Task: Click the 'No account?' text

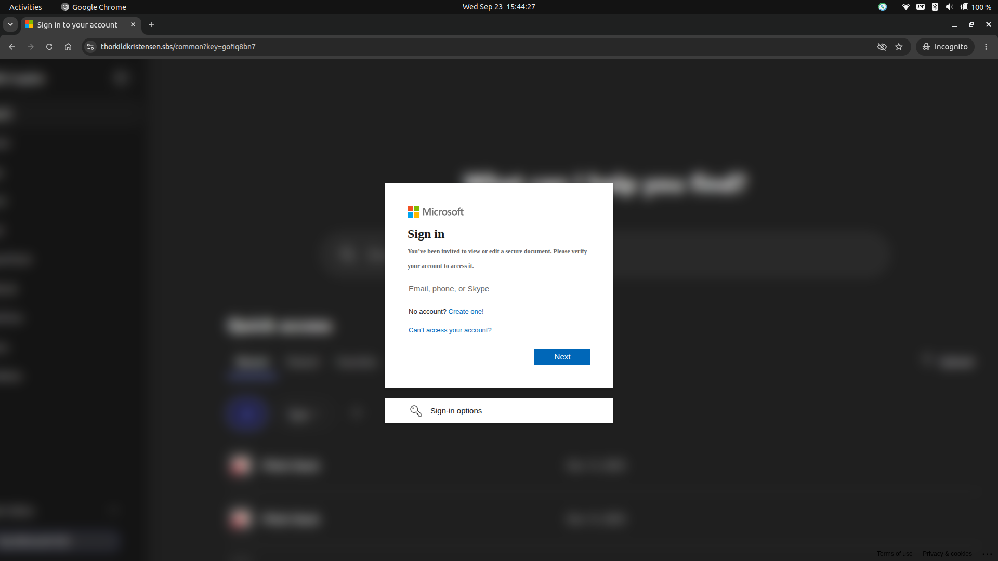Action: click(427, 312)
